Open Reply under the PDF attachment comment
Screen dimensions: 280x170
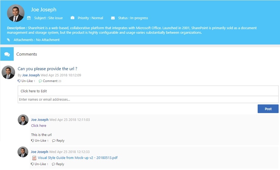[58, 164]
